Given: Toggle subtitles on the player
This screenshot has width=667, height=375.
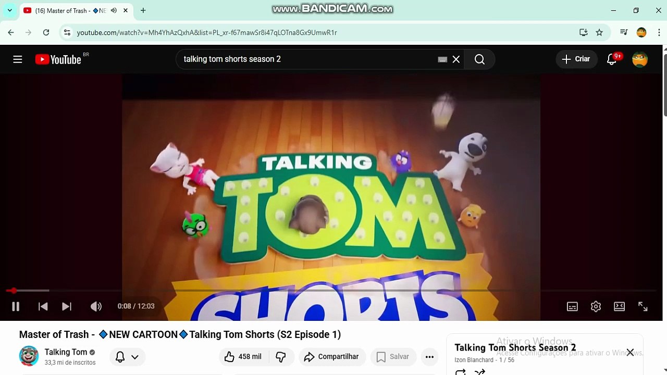Looking at the screenshot, I should click(x=572, y=307).
